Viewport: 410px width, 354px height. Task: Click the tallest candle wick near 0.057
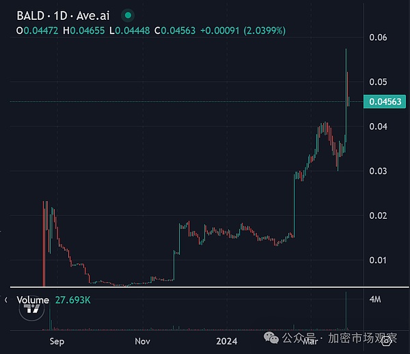click(x=346, y=55)
